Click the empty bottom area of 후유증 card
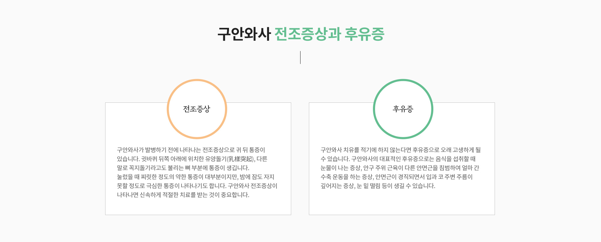The image size is (601, 242). tap(402, 204)
